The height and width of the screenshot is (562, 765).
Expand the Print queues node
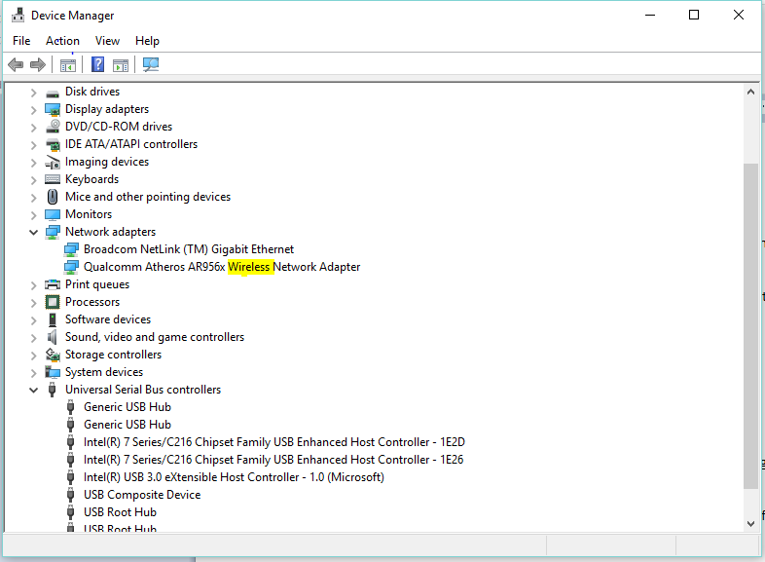pyautogui.click(x=33, y=285)
